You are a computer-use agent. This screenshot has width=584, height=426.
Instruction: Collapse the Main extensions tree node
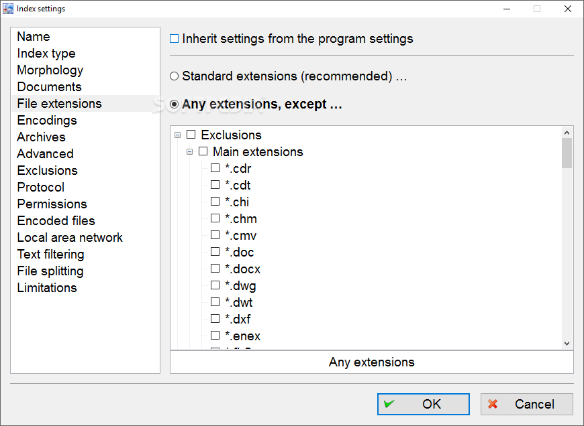point(189,151)
